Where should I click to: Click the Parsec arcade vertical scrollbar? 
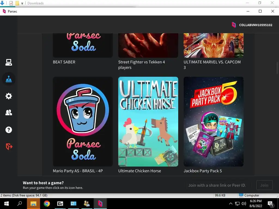point(277,68)
